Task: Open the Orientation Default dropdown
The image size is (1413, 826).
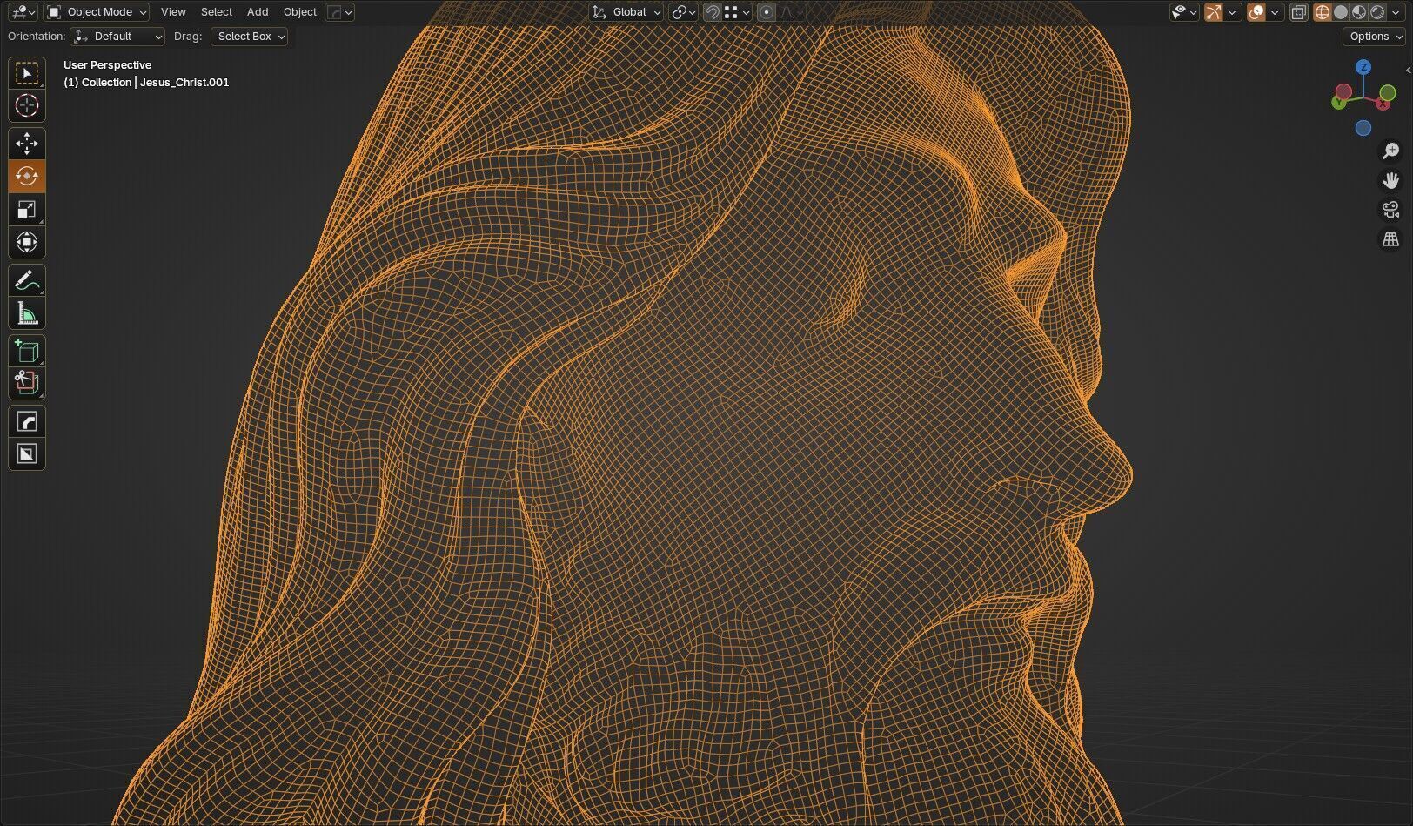Action: [x=117, y=37]
